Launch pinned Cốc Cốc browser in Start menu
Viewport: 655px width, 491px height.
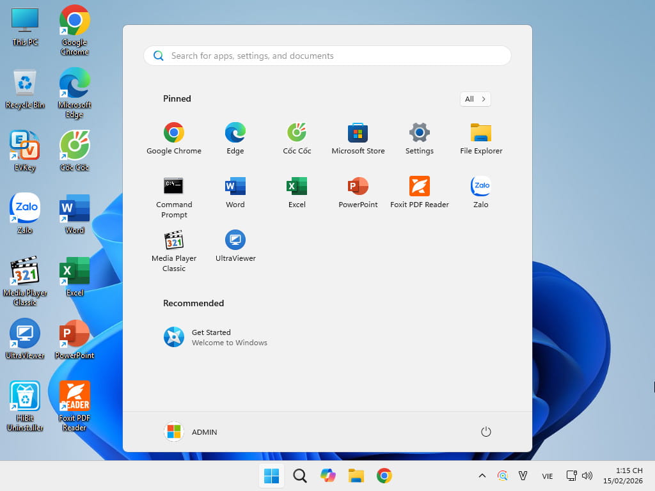[x=297, y=138]
